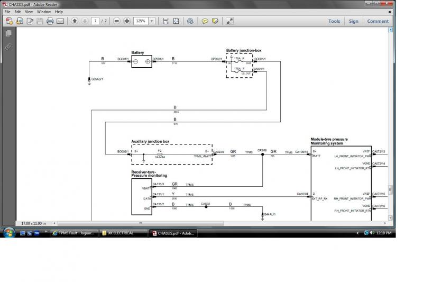Screen dimensions: 423x282
Task: Zoom in with the plus button
Action: pyautogui.click(x=127, y=21)
